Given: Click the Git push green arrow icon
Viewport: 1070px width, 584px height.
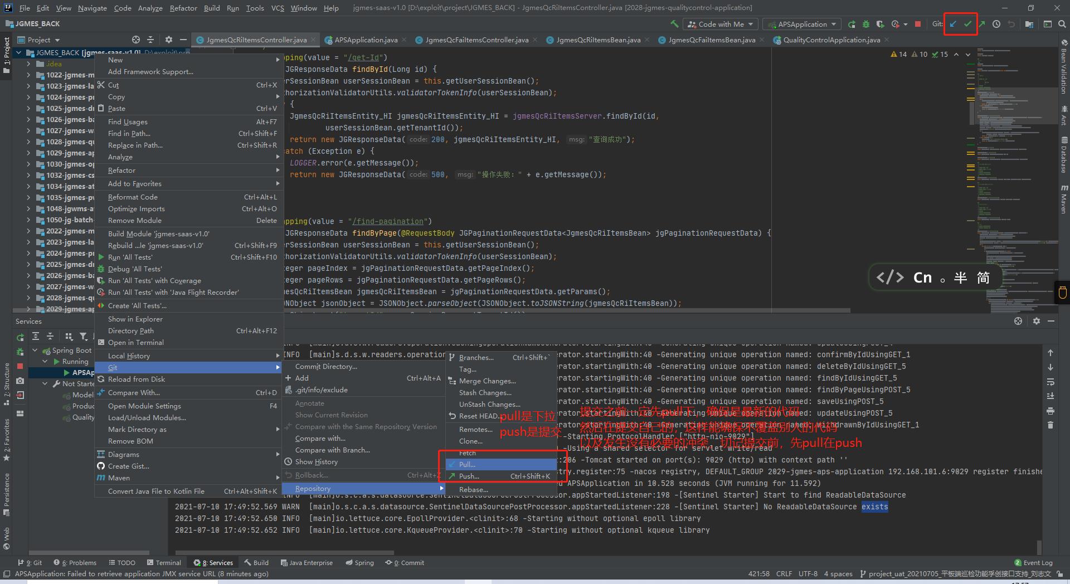Looking at the screenshot, I should pos(981,24).
